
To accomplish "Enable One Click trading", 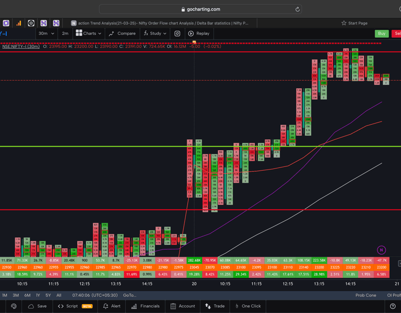I will [248, 306].
